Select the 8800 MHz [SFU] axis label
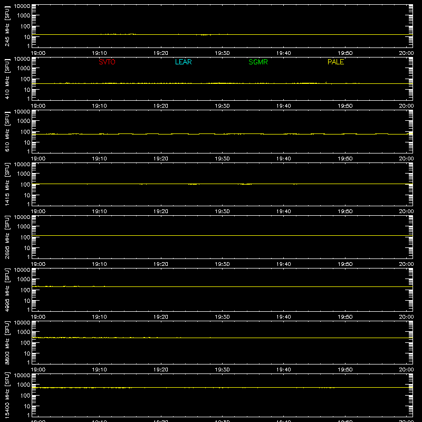422x422 pixels. click(x=7, y=342)
